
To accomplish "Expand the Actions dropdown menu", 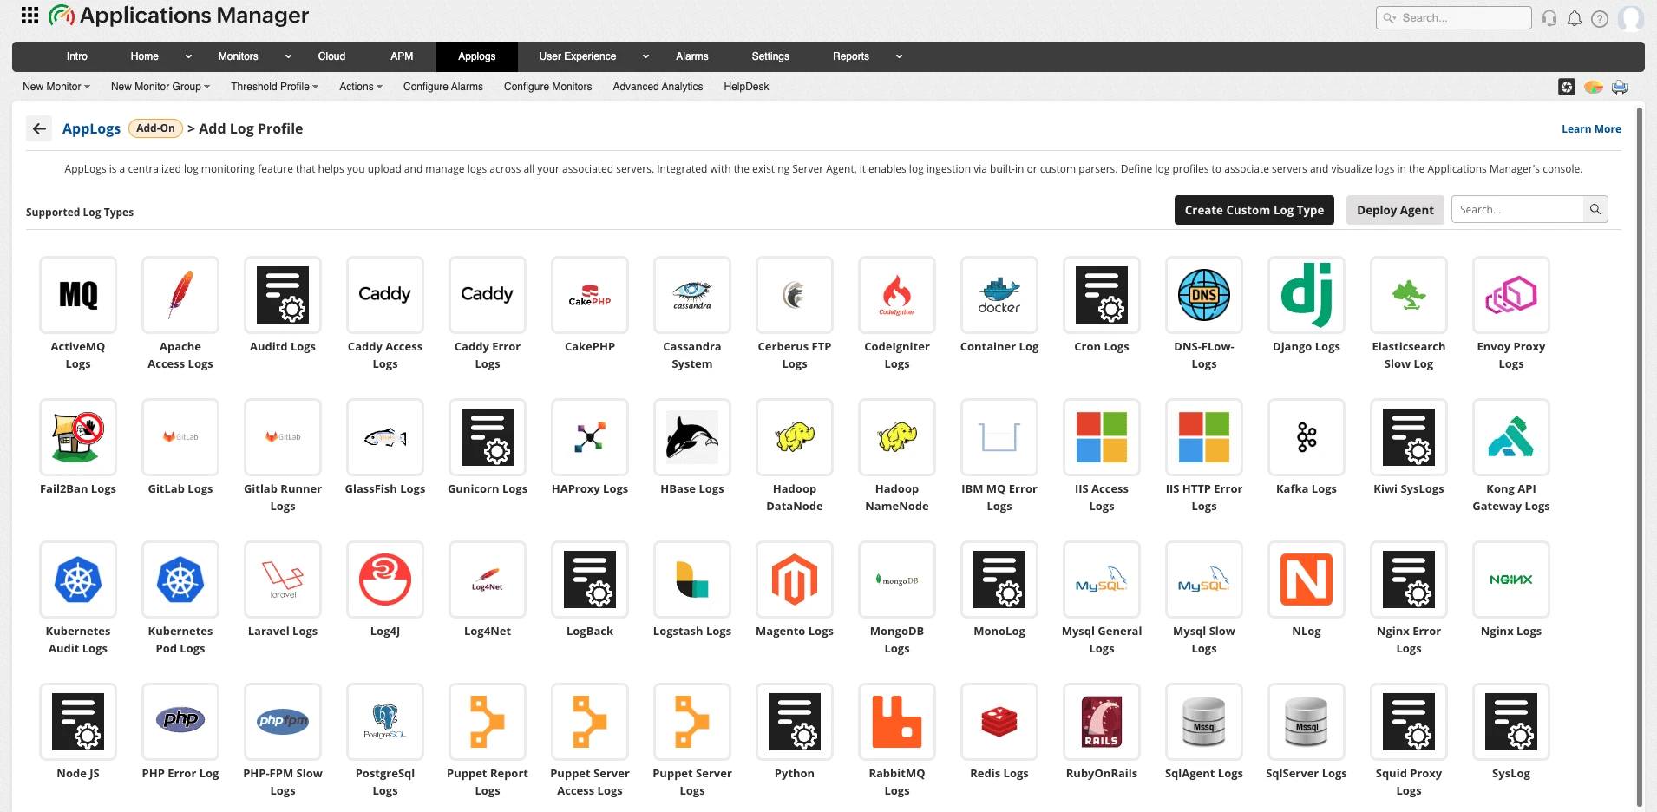I will [x=360, y=87].
